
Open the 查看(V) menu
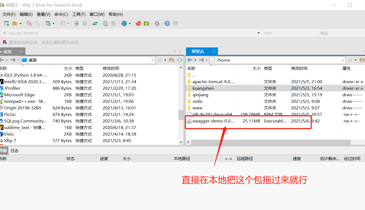click(x=44, y=14)
